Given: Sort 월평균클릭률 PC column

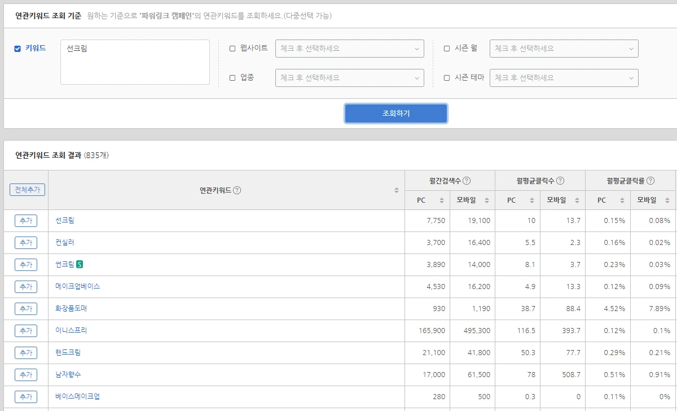Looking at the screenshot, I should pos(622,200).
